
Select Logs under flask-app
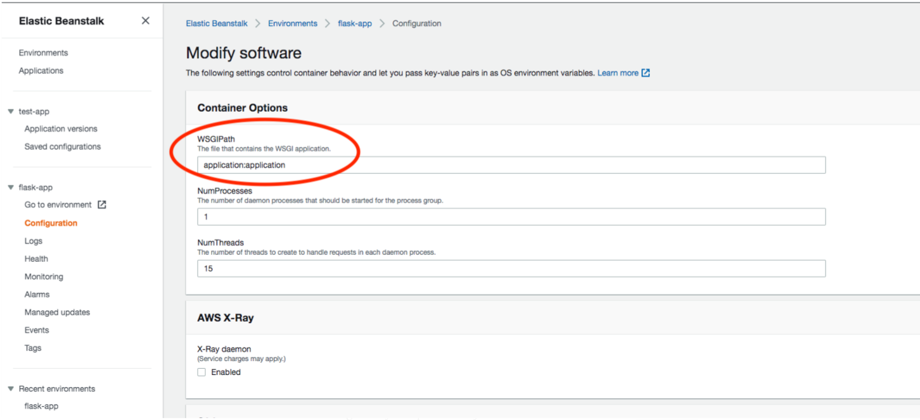33,240
